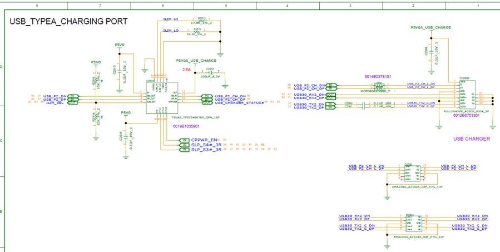
Task: Click the ILIM_SEL output port symbol
Action: [x=73, y=103]
